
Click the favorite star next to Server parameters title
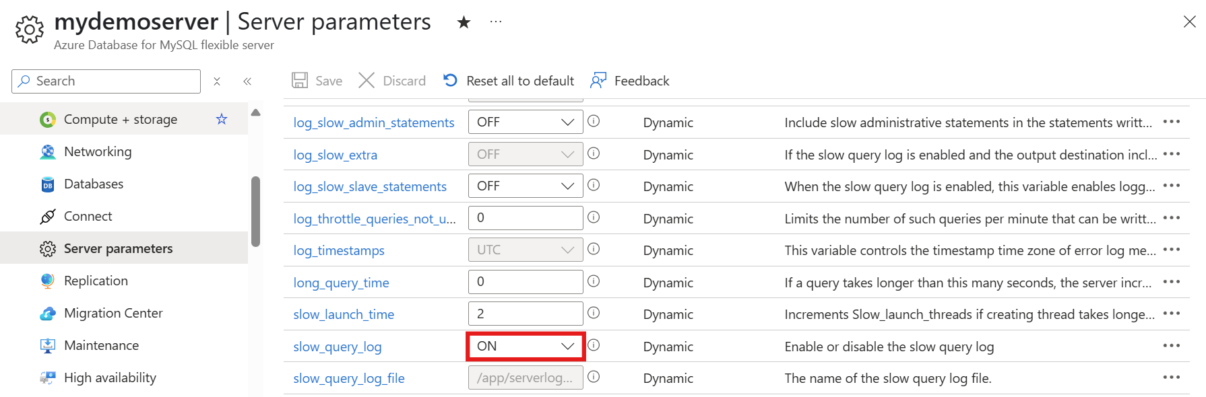tap(464, 22)
